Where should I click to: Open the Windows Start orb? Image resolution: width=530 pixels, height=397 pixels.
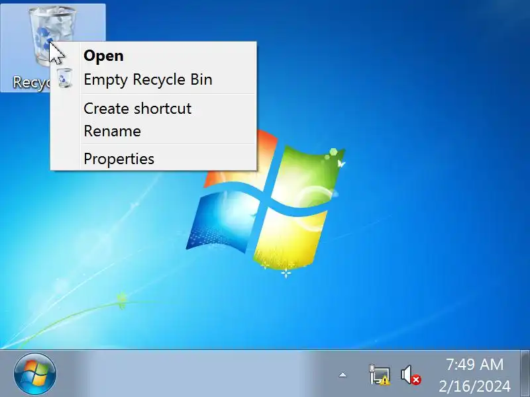pos(35,374)
